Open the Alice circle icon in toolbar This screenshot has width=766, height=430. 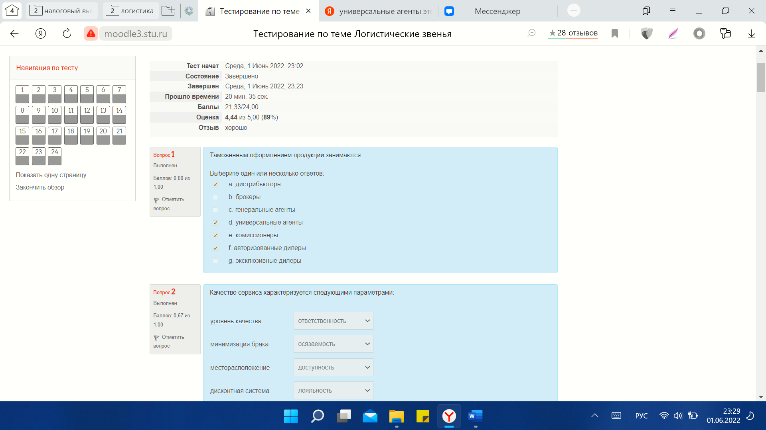[699, 34]
